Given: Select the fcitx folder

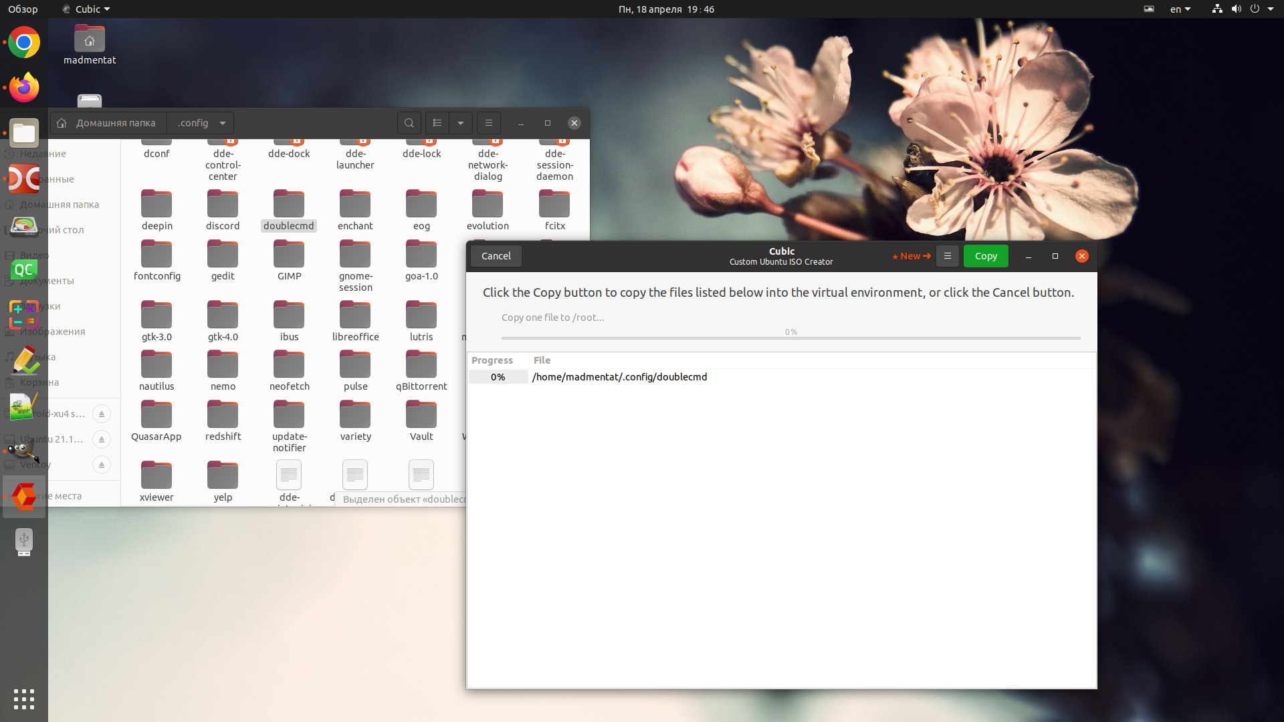Looking at the screenshot, I should pyautogui.click(x=554, y=211).
